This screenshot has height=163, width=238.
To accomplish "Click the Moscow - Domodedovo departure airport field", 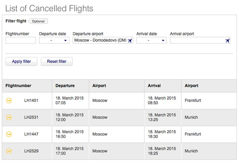I will tap(103, 40).
